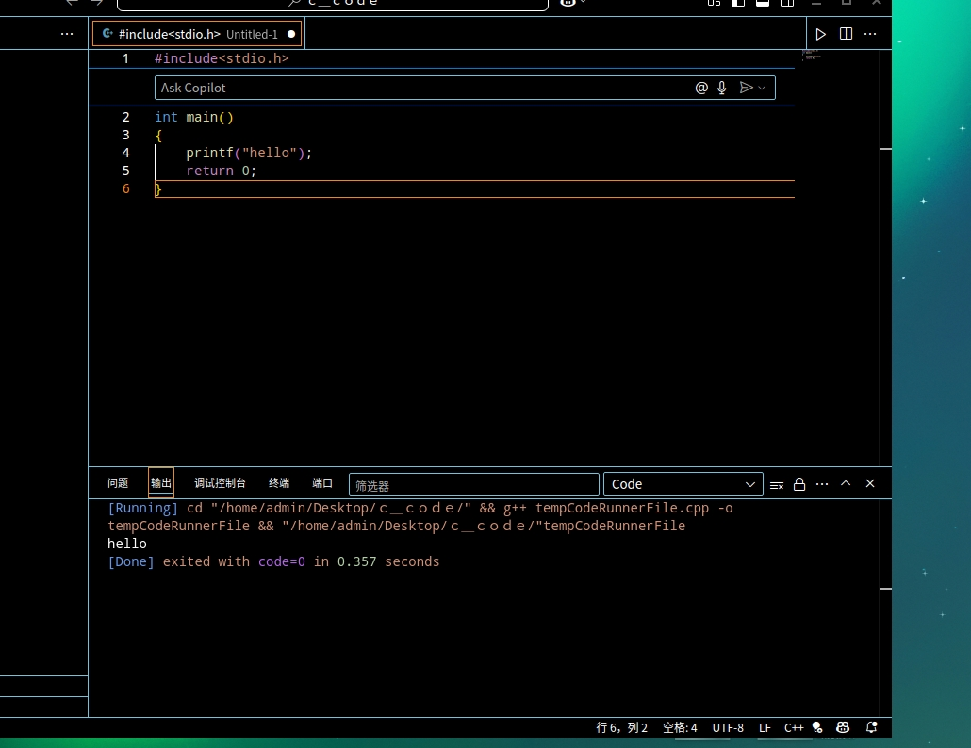This screenshot has height=748, width=971.
Task: Open the Code output channel dropdown
Action: coord(683,483)
